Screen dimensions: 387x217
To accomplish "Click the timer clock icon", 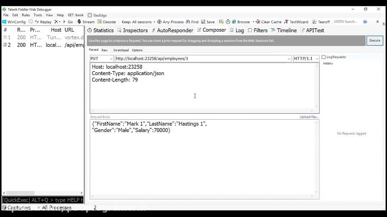I will [x=228, y=21].
